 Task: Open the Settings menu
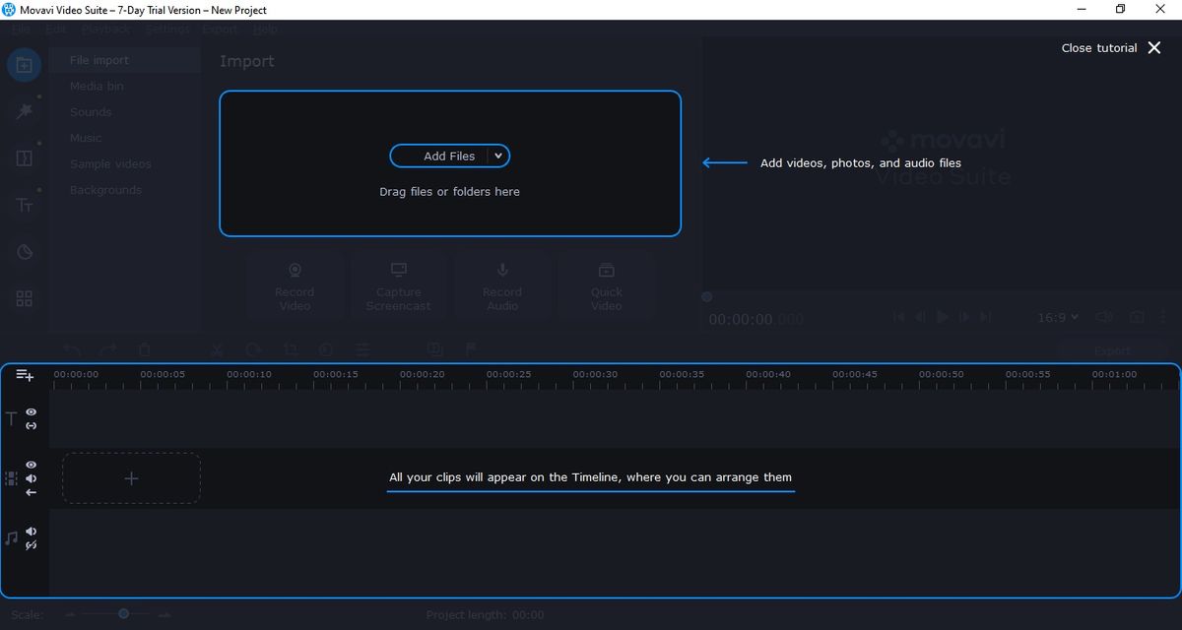167,30
